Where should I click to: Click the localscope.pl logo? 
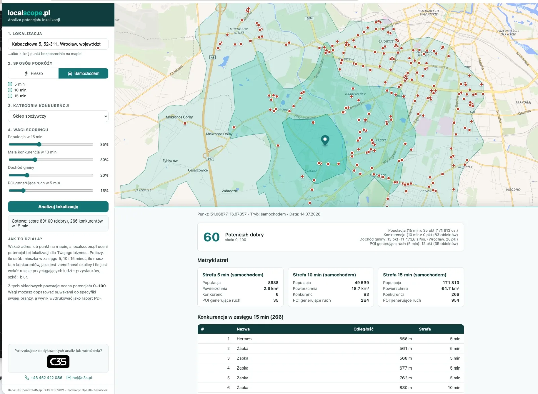[29, 13]
